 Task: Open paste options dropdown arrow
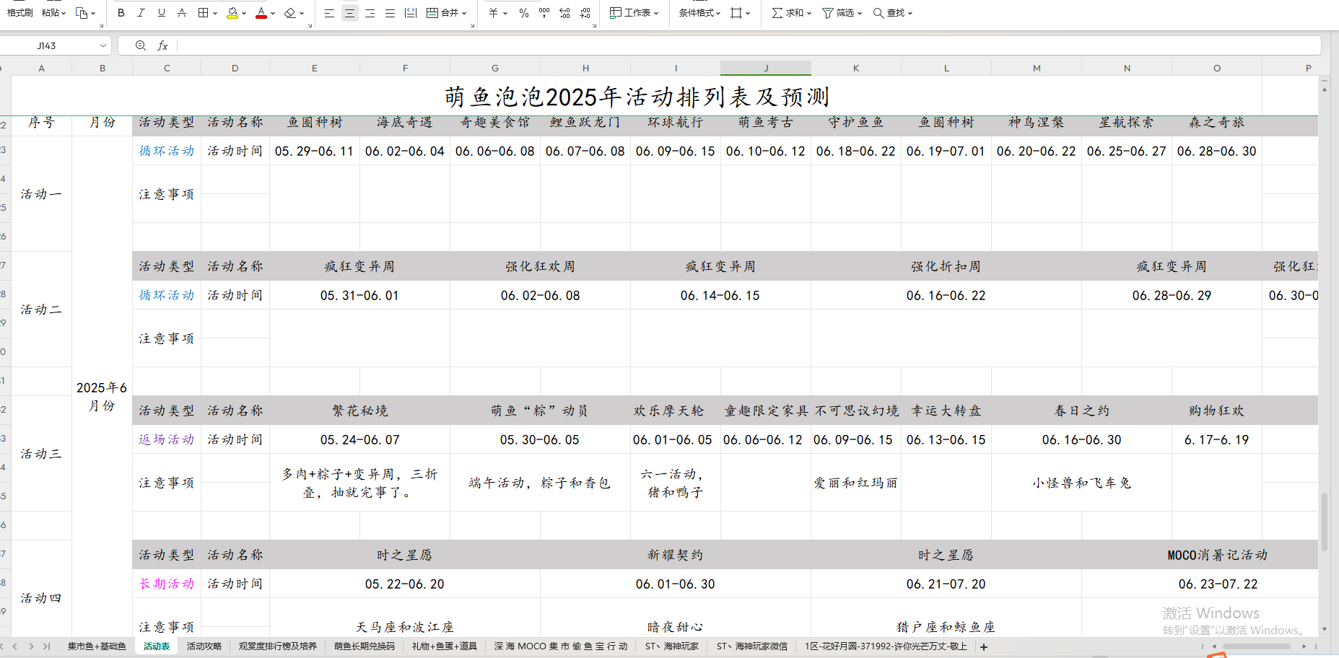[64, 13]
